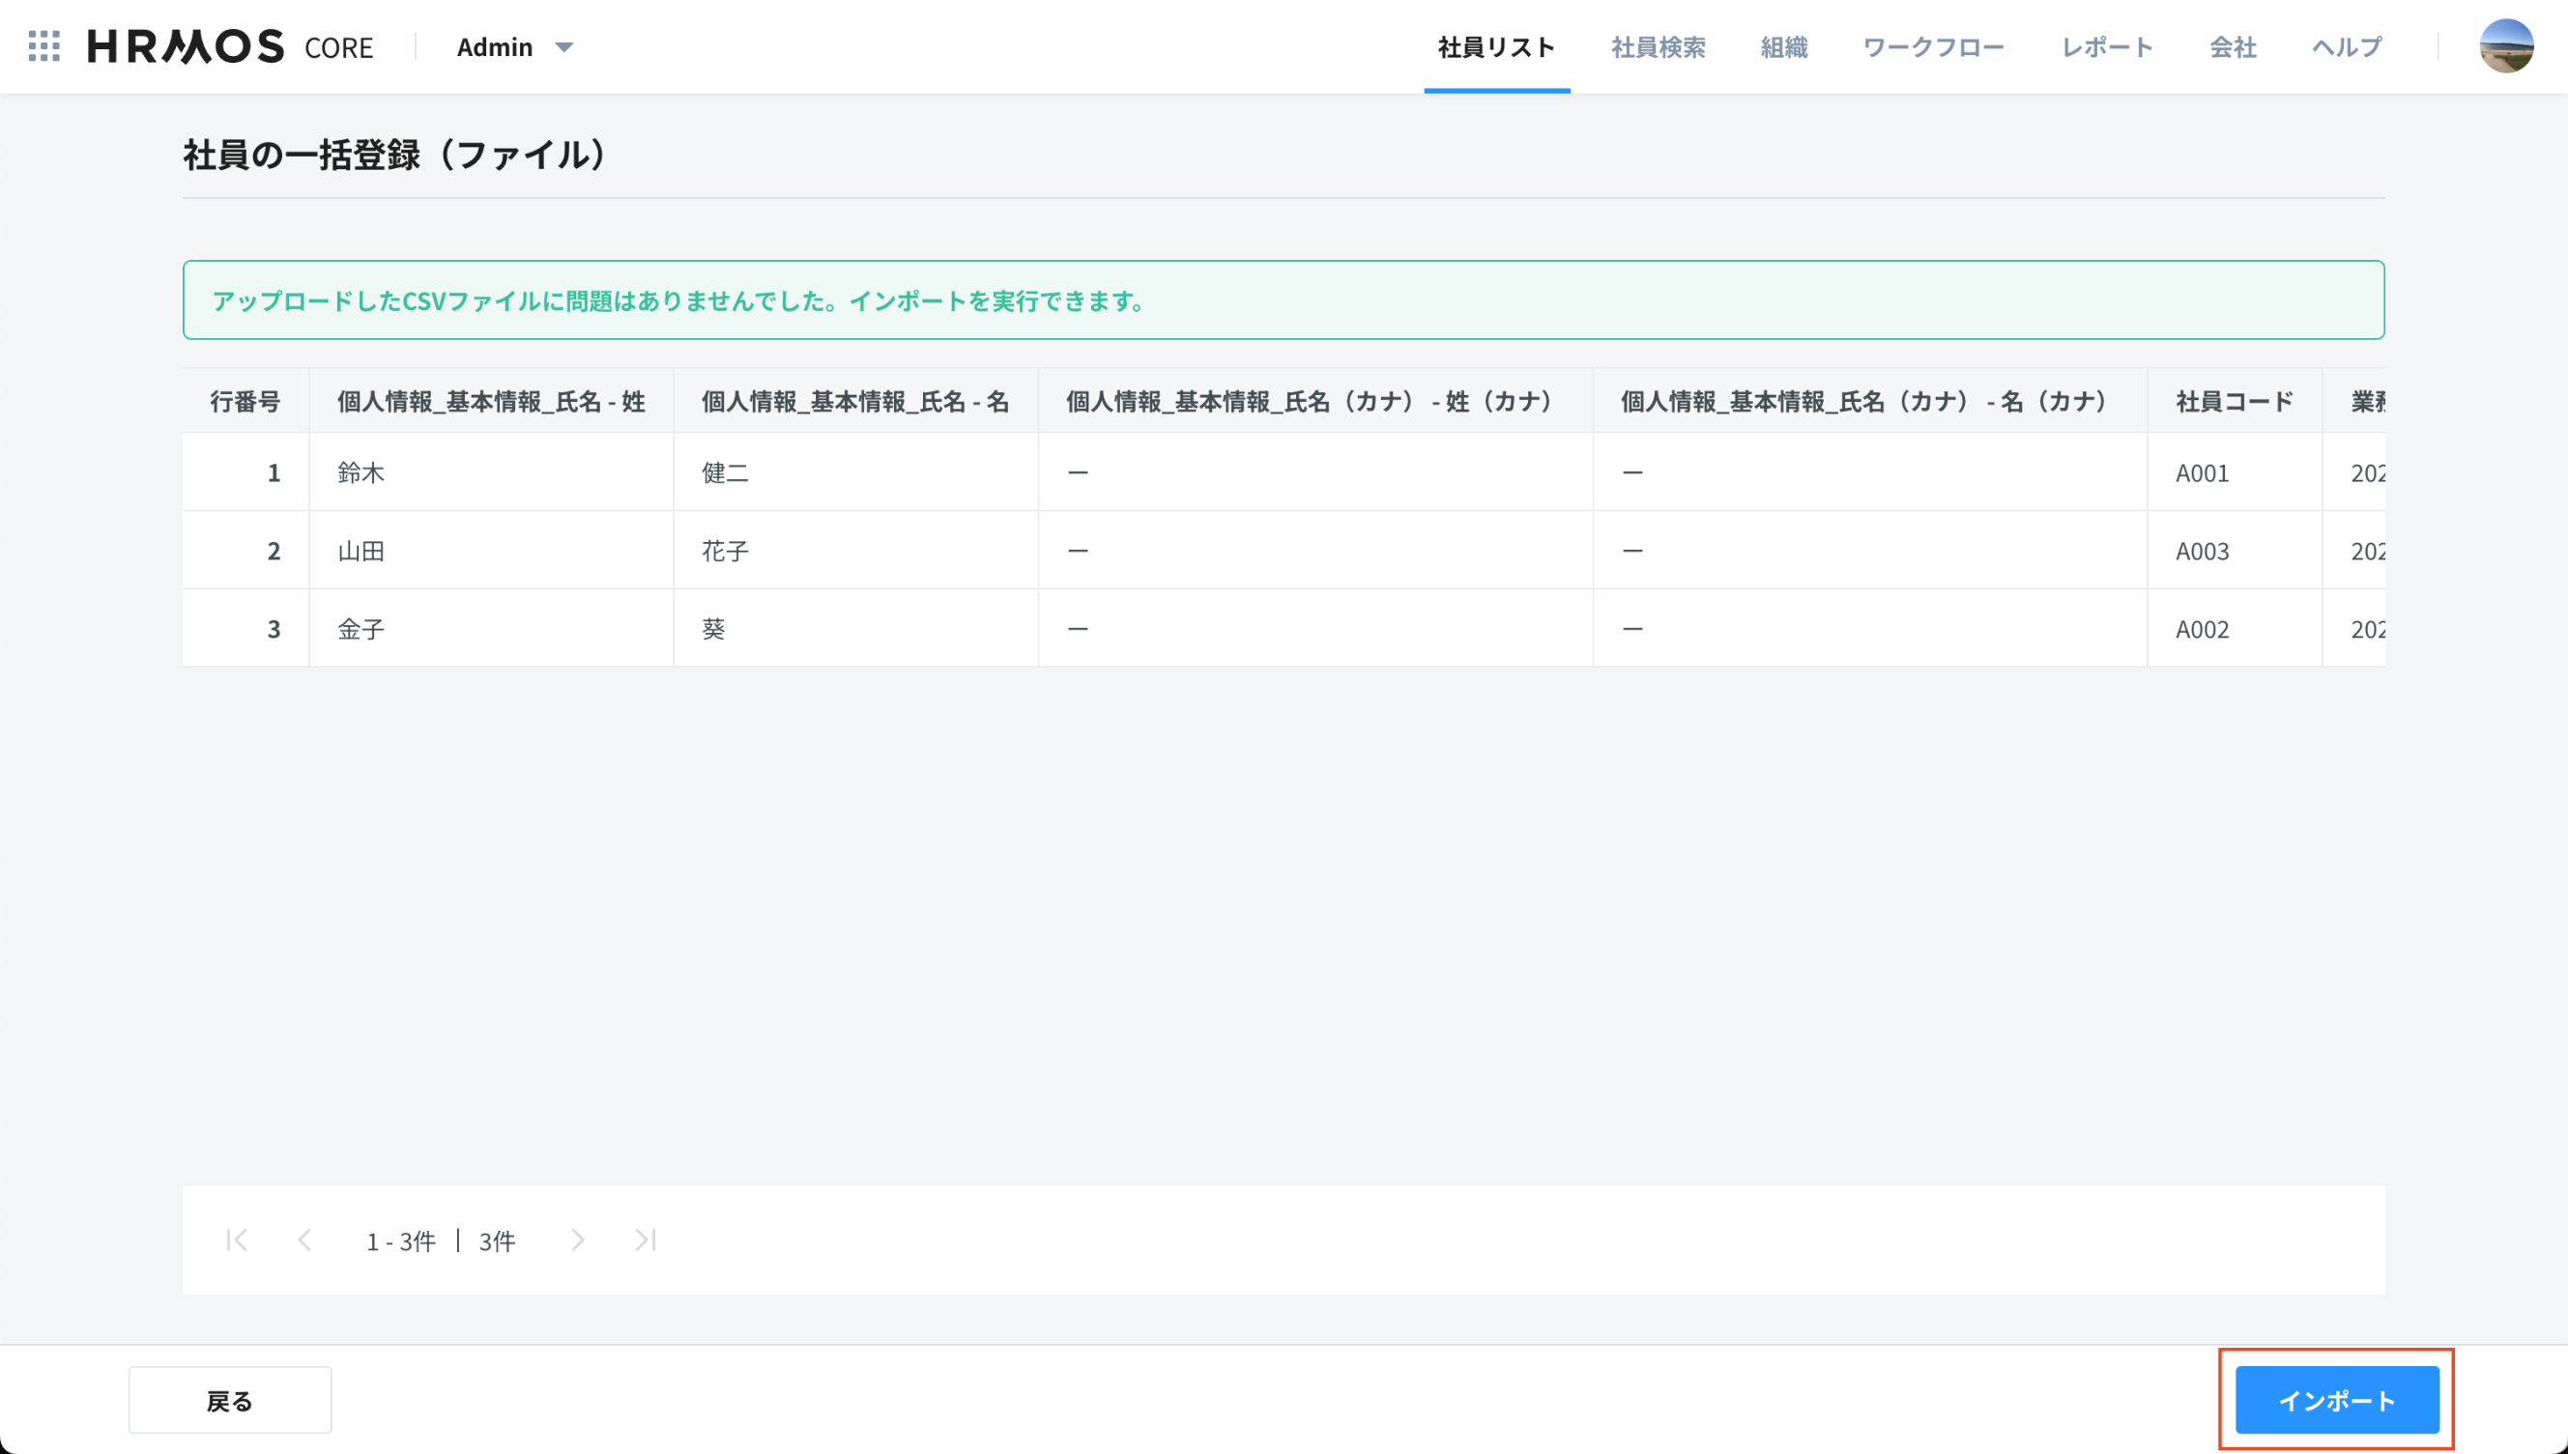Click employee code A003 cell
Viewport: 2568px width, 1454px height.
coord(2202,552)
